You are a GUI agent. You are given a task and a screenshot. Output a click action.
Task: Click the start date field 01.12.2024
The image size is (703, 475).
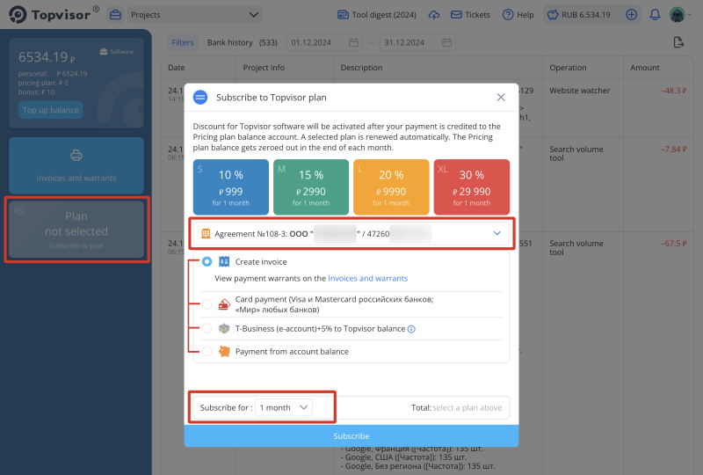[x=325, y=42]
